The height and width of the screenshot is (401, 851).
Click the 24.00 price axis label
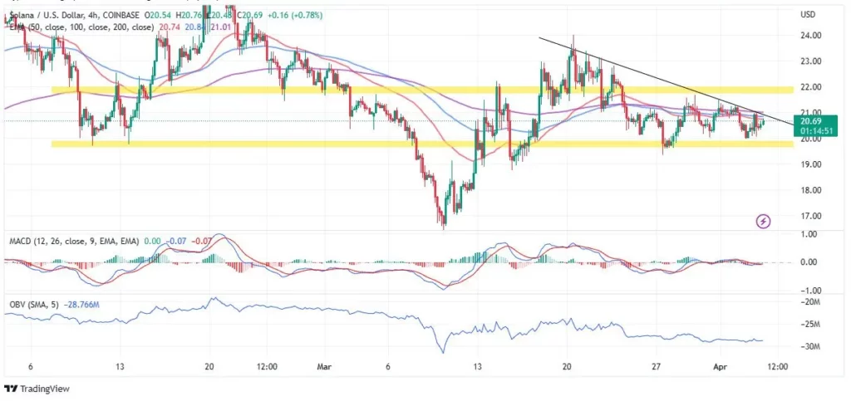810,36
